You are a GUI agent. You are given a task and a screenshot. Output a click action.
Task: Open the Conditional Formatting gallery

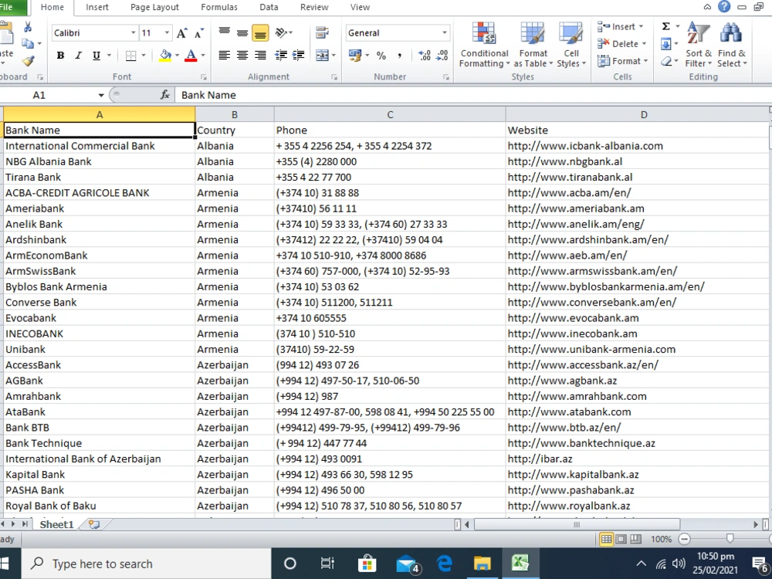[484, 44]
